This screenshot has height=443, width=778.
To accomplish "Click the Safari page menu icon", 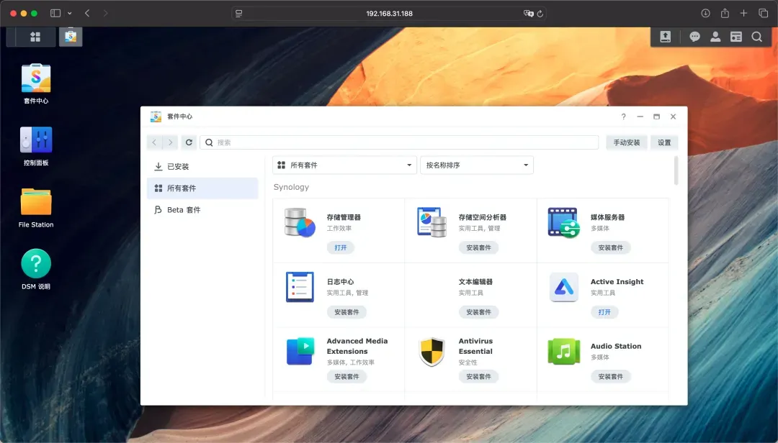I will coord(238,14).
